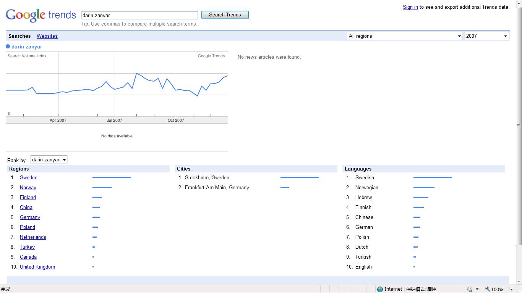Click the 'Finnish' language entry
The image size is (522, 293).
[363, 208]
